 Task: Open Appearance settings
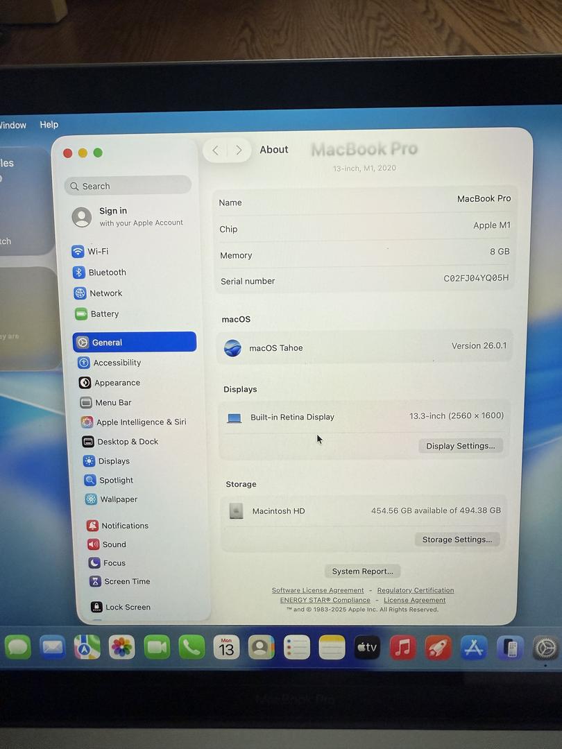(x=110, y=383)
